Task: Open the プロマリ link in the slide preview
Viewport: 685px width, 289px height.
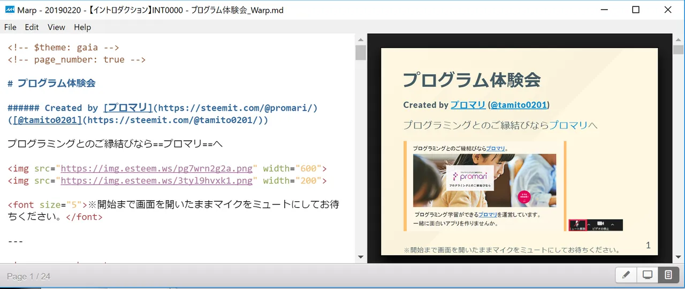Action: tap(468, 105)
